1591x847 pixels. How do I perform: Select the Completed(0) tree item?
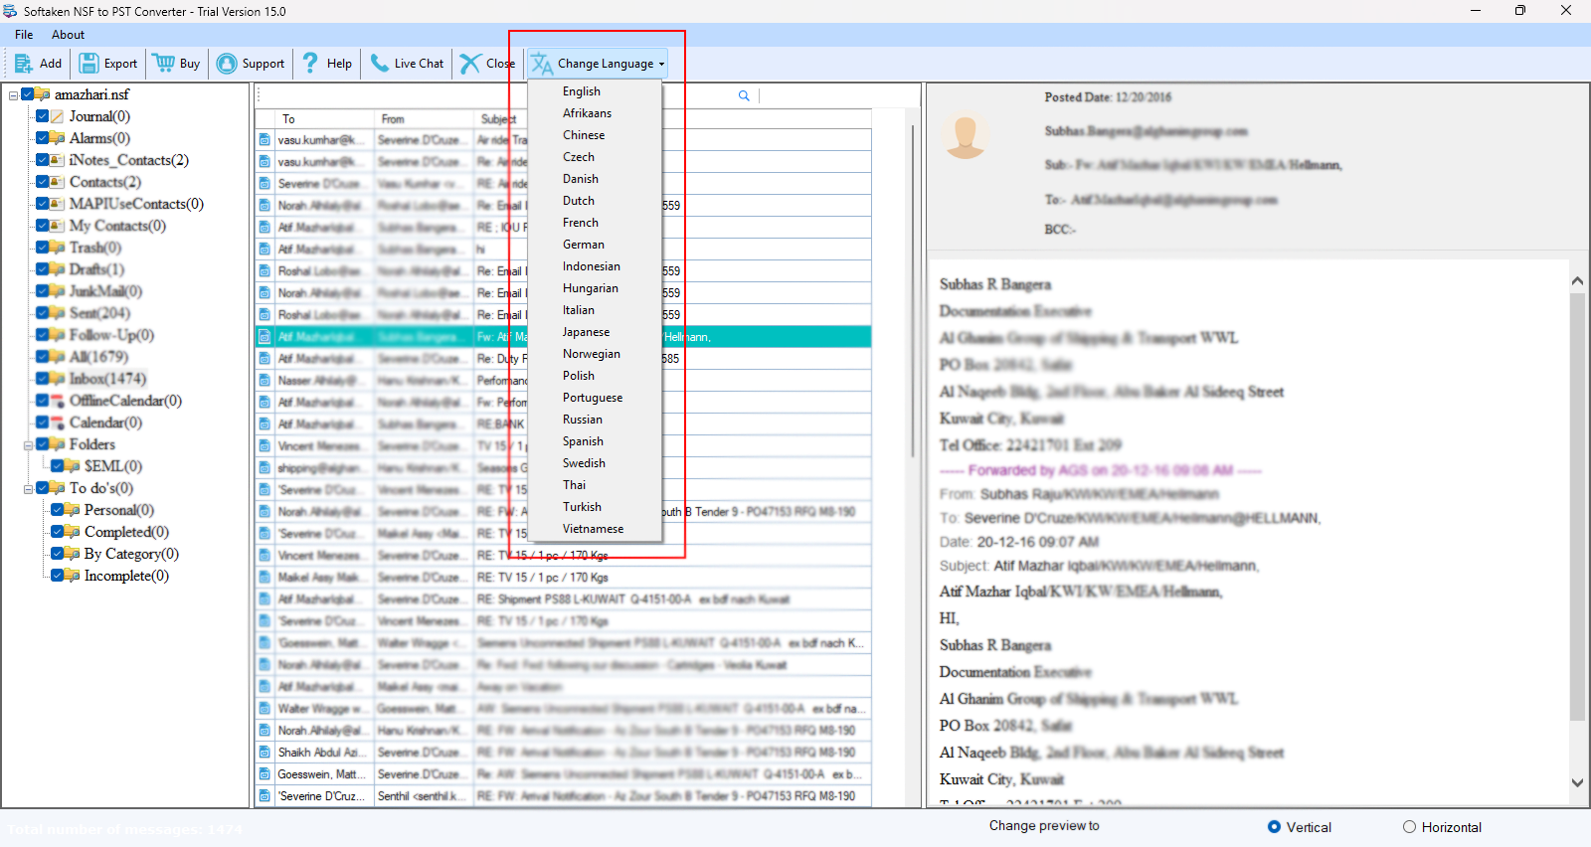click(126, 532)
